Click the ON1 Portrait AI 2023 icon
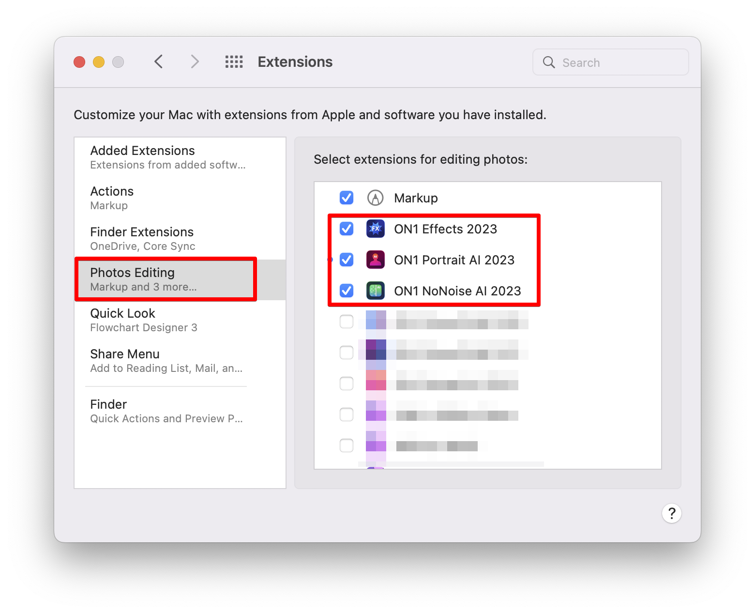 pos(375,260)
